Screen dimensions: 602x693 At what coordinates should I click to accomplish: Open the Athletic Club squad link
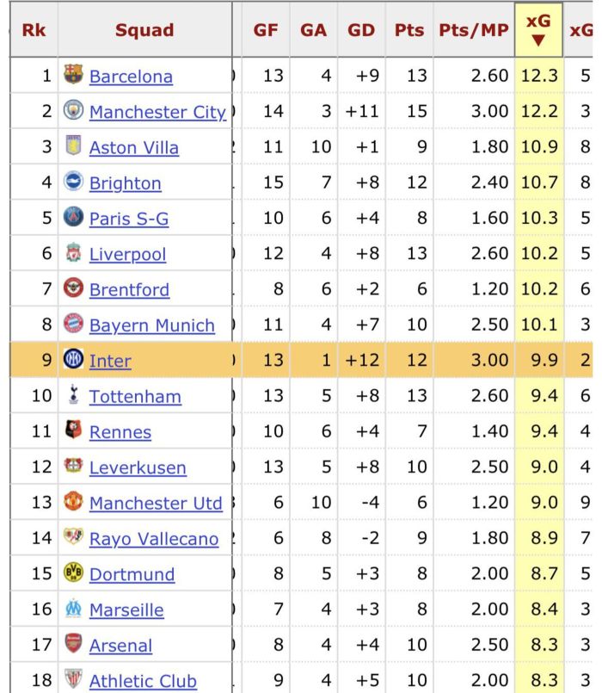pos(143,681)
